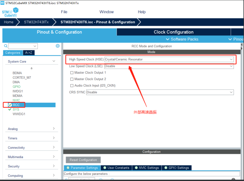Open the CRS SYNC dropdown
Screen dimensions: 244x181
160,92
